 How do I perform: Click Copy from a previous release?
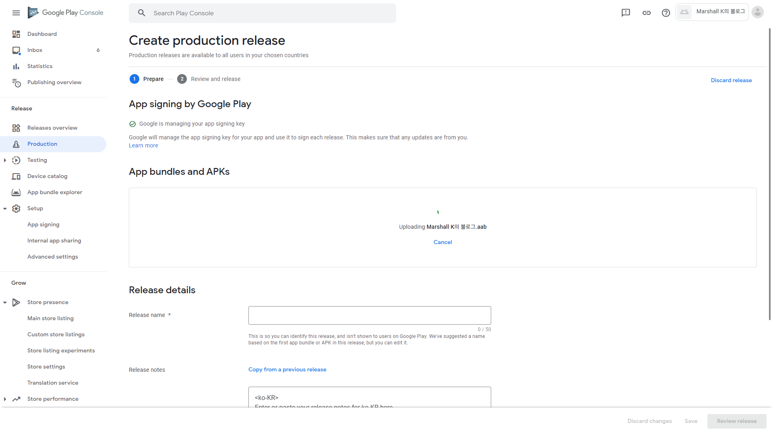click(x=287, y=369)
